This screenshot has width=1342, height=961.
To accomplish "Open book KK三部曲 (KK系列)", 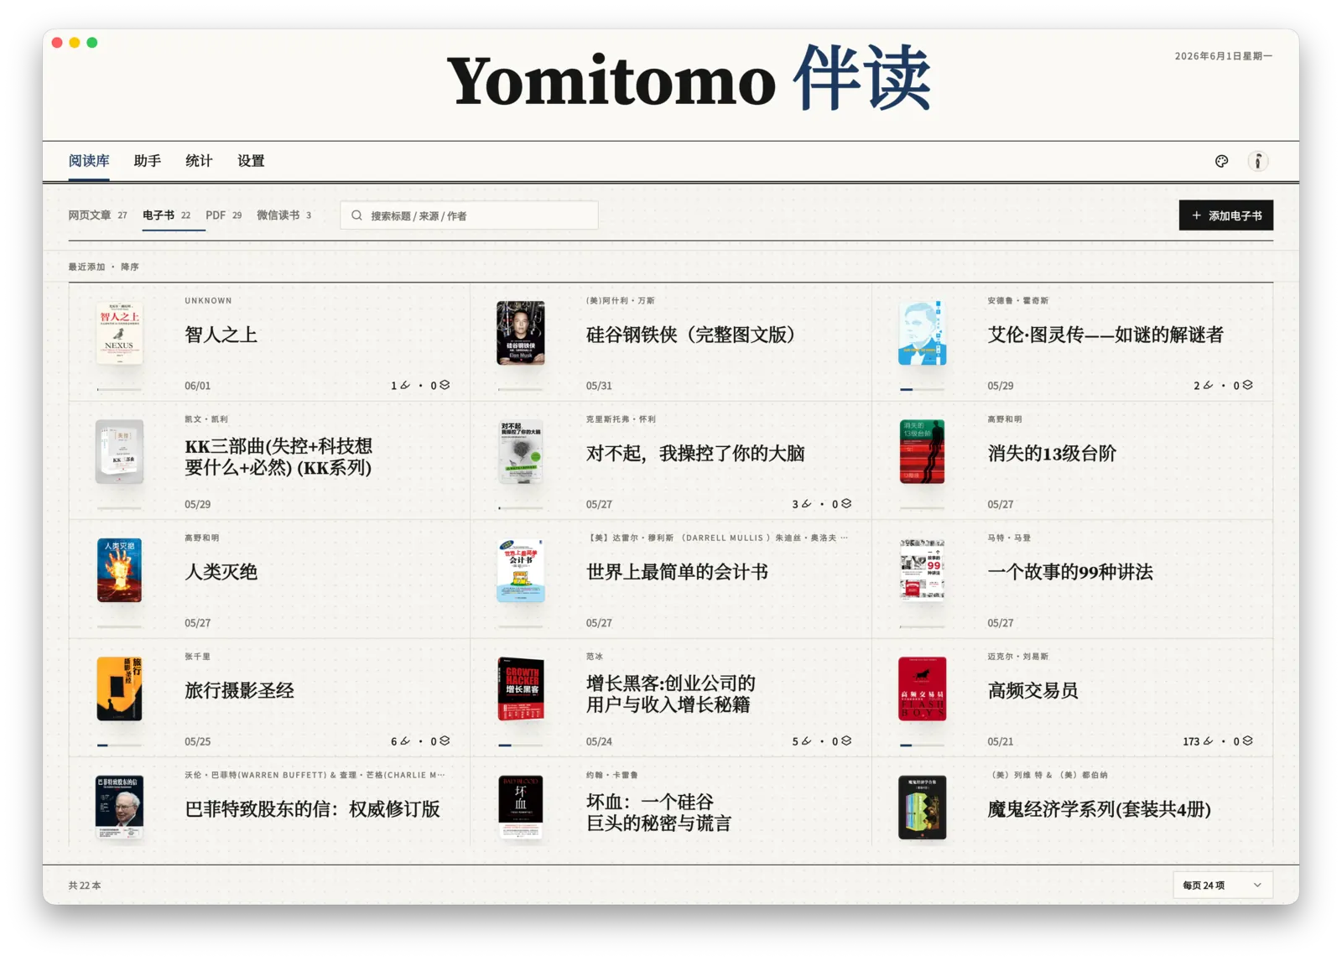I will (x=278, y=457).
